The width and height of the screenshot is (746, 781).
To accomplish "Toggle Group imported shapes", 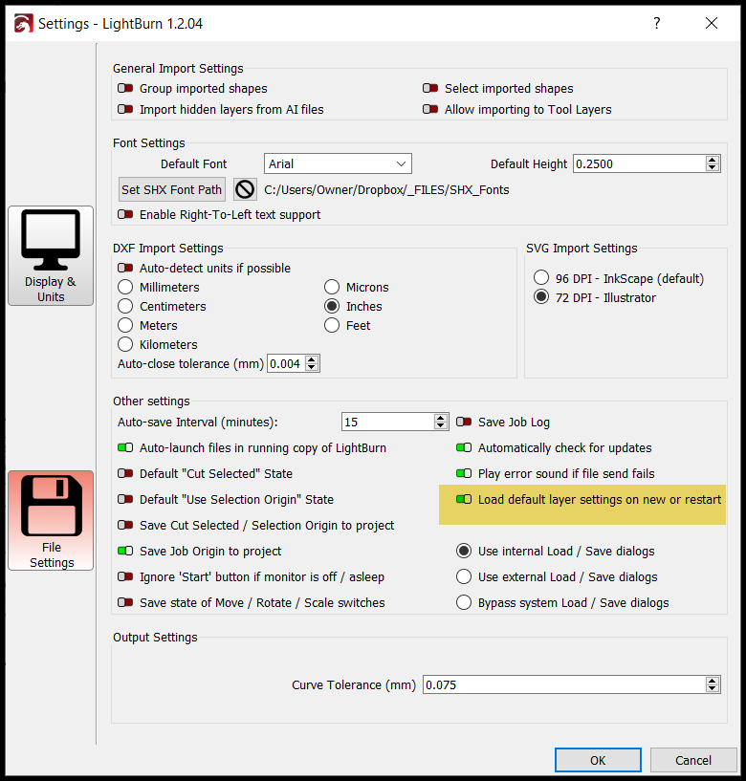I will [125, 88].
